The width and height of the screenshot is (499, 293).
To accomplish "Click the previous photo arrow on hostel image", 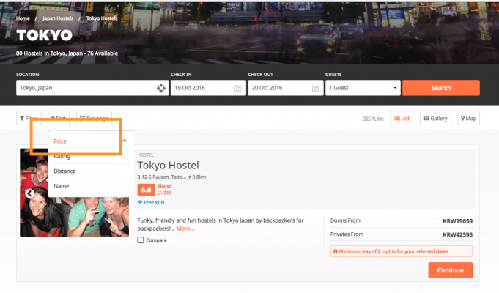I will [x=30, y=193].
